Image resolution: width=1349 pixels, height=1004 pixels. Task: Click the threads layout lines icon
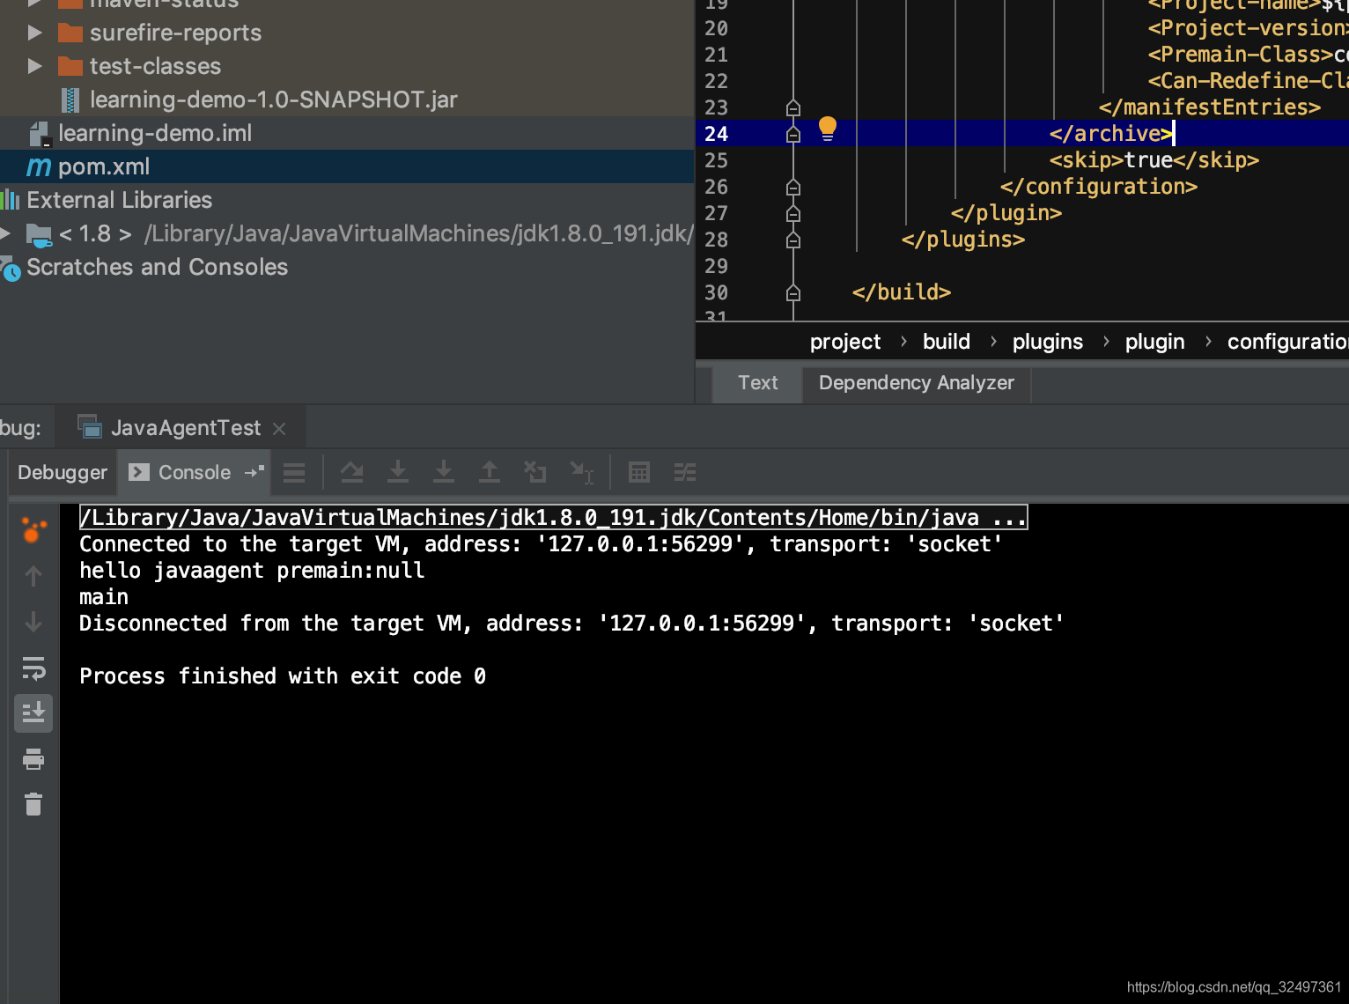pyautogui.click(x=294, y=473)
